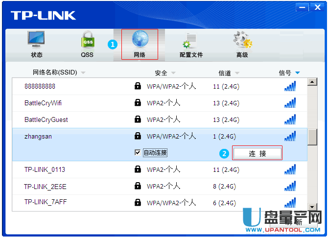Click WPA2-个人 in BattleCryGuest row
This screenshot has height=238, width=328.
tap(164, 119)
